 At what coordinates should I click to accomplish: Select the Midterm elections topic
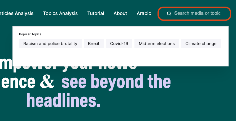pos(157,43)
